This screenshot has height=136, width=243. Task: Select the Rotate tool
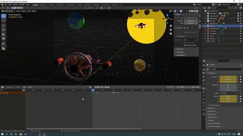[3, 30]
